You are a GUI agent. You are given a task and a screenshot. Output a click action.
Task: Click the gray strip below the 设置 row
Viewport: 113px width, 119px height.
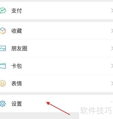click(x=39, y=116)
